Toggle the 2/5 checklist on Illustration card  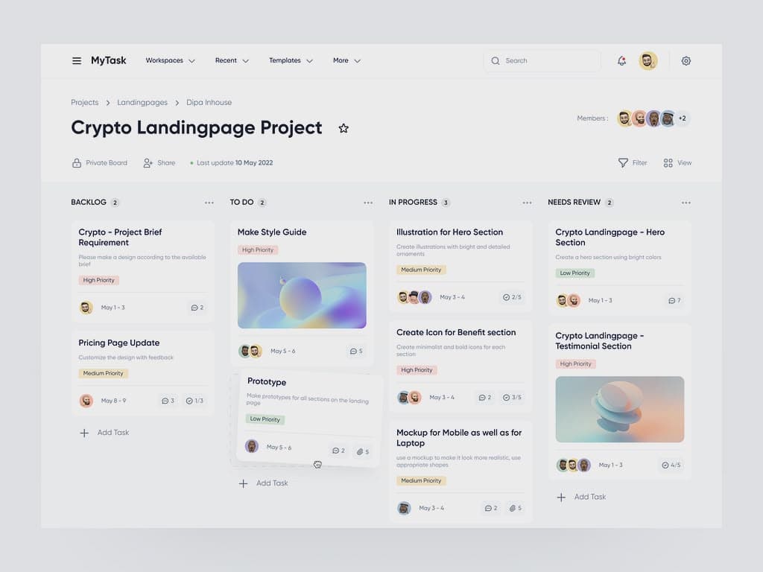[x=512, y=297]
